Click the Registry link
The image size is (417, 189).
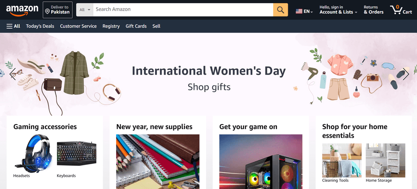point(111,26)
